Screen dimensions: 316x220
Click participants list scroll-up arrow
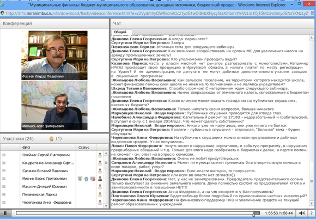[106, 154]
